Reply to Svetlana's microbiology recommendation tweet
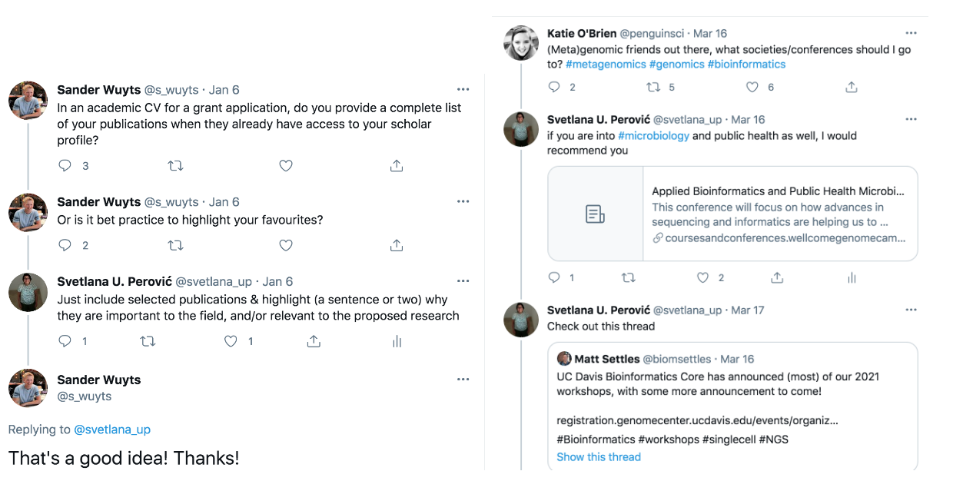This screenshot has width=953, height=481. [x=554, y=277]
